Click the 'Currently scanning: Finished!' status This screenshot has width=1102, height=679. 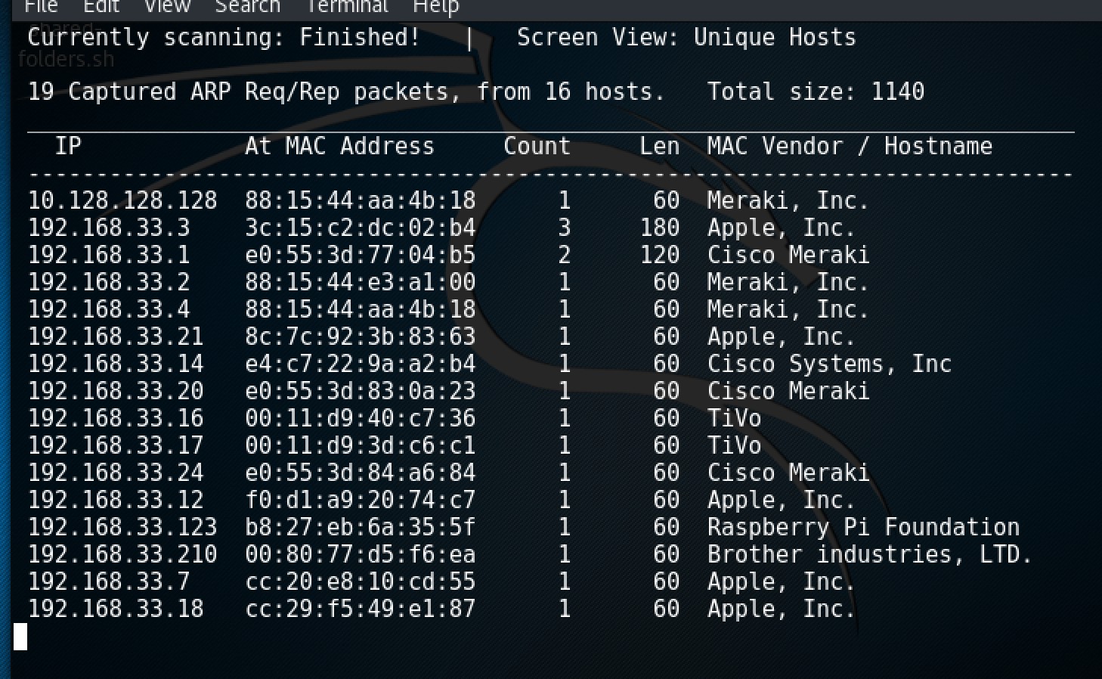[x=224, y=37]
